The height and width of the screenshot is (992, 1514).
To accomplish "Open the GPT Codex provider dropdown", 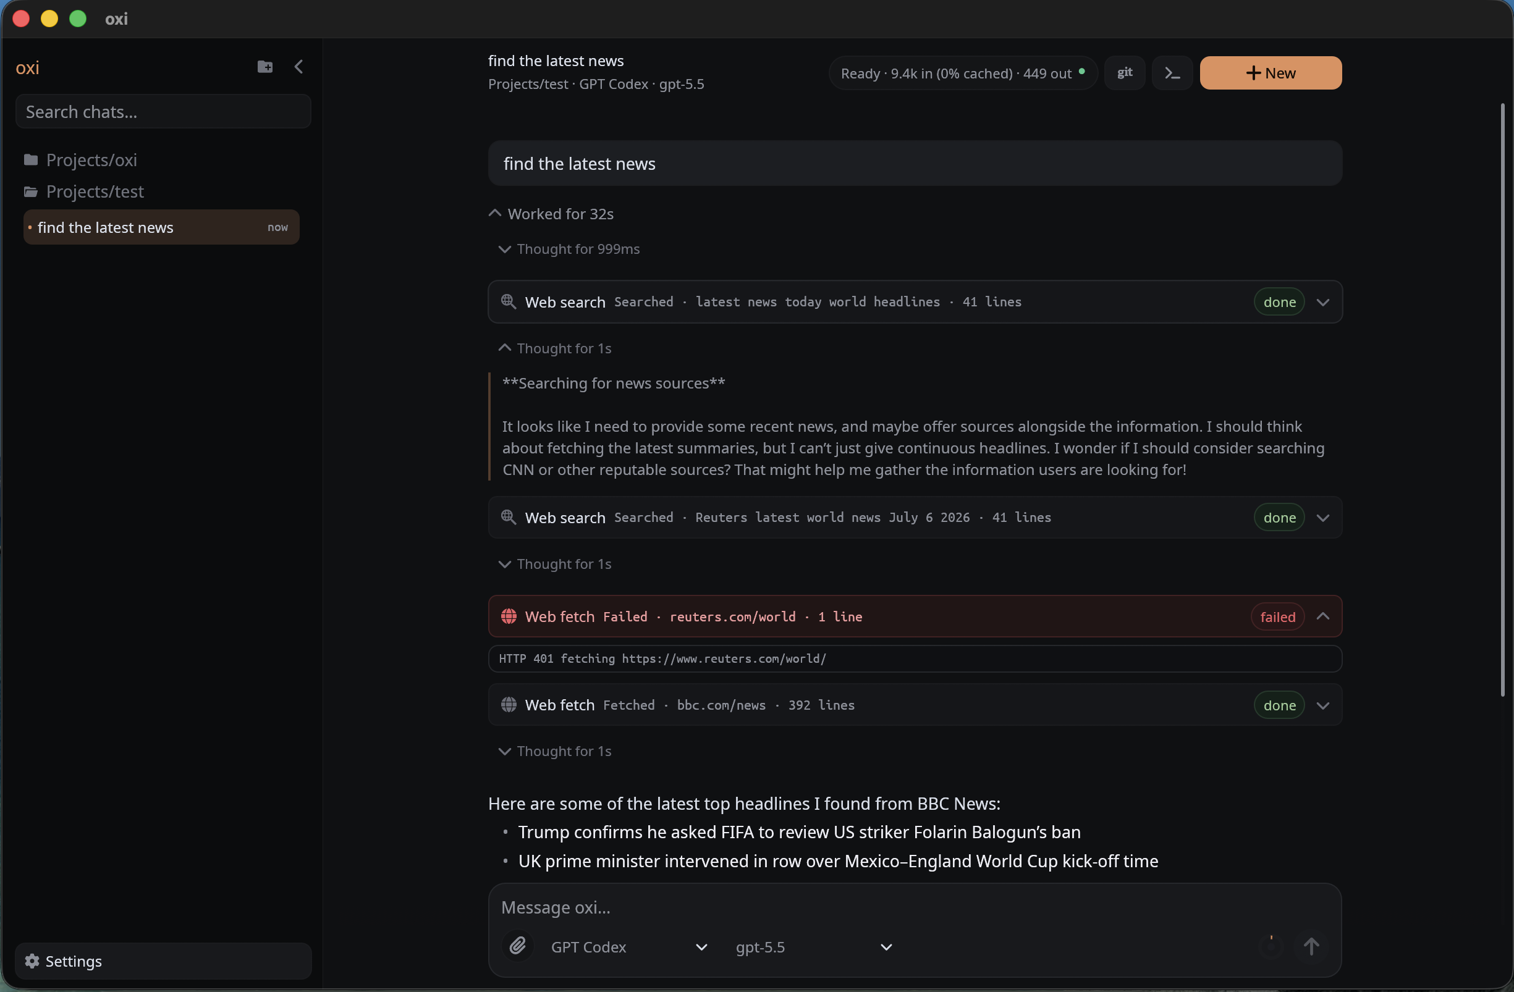I will [628, 947].
